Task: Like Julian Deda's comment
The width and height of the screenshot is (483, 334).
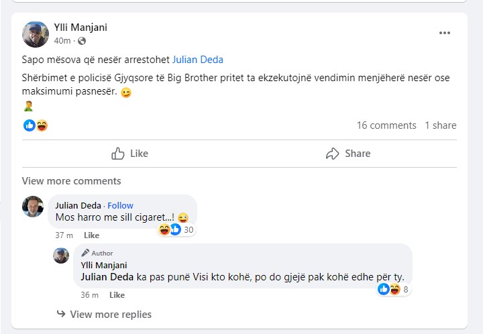Action: tap(91, 235)
